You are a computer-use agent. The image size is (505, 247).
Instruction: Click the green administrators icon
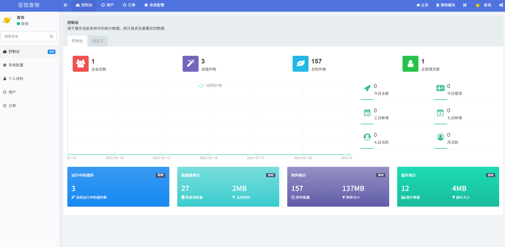tap(410, 64)
